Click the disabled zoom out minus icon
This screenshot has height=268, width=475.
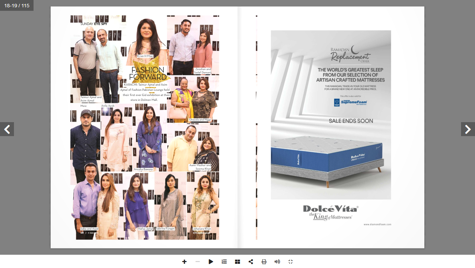(198, 262)
